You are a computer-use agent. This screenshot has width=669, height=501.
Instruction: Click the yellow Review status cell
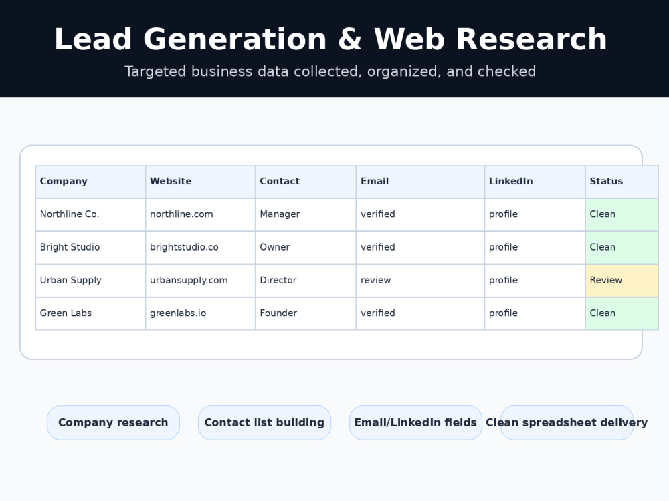point(622,281)
